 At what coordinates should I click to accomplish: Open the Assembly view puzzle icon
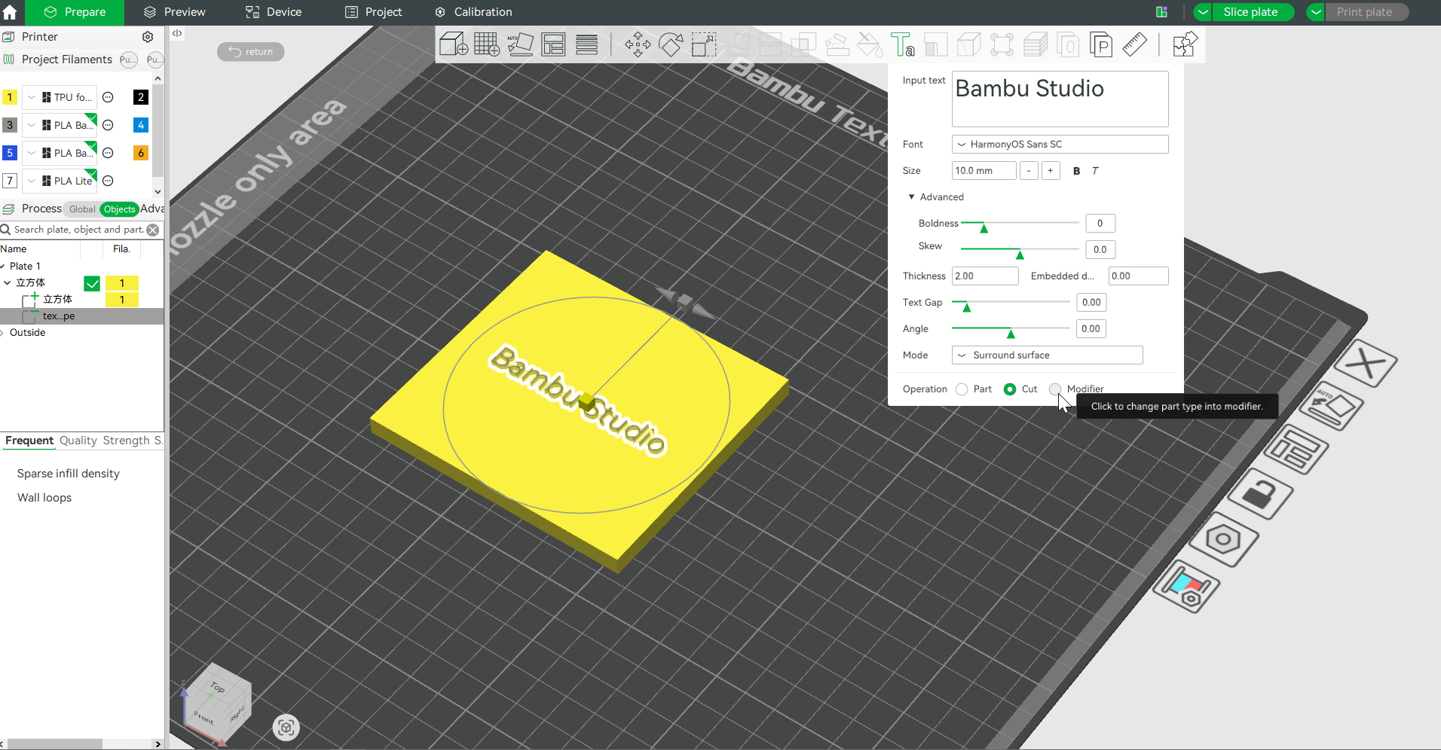1185,44
